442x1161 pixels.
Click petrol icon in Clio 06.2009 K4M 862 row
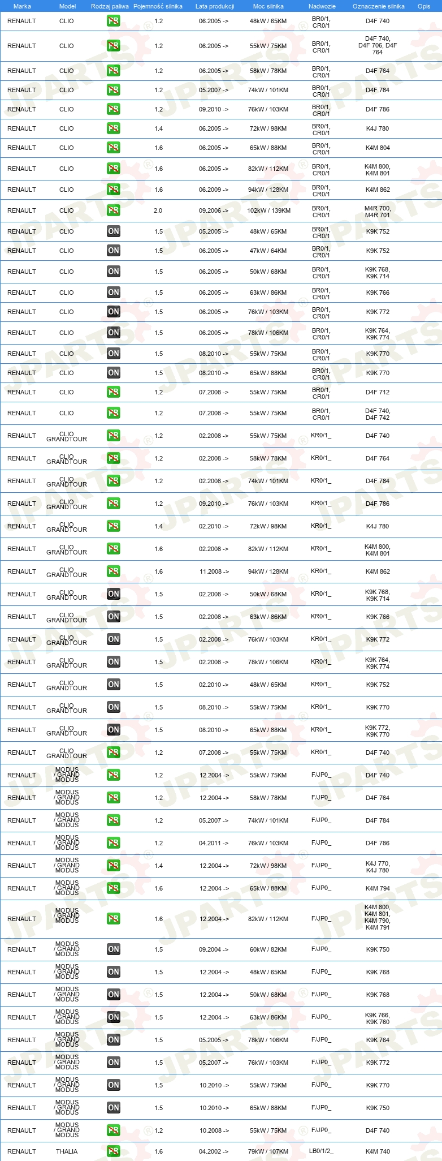point(114,190)
